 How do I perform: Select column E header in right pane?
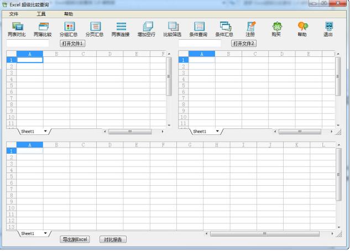(x=309, y=54)
